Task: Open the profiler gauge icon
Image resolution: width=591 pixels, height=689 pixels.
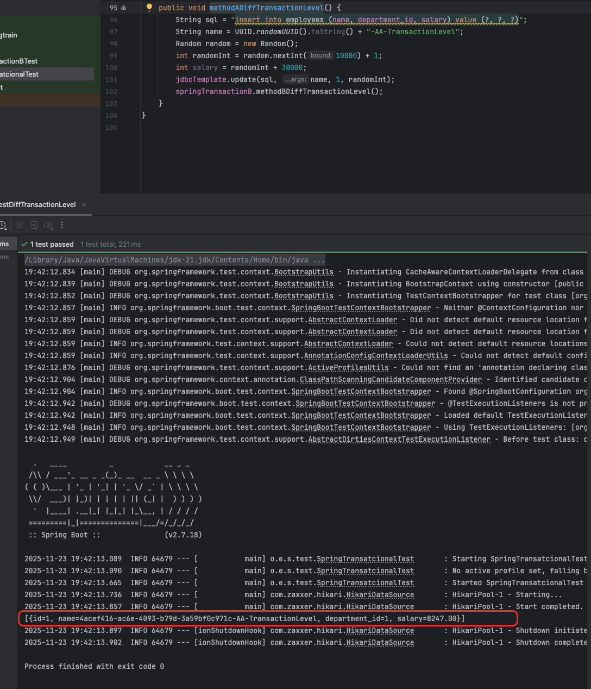Action: coord(48,225)
